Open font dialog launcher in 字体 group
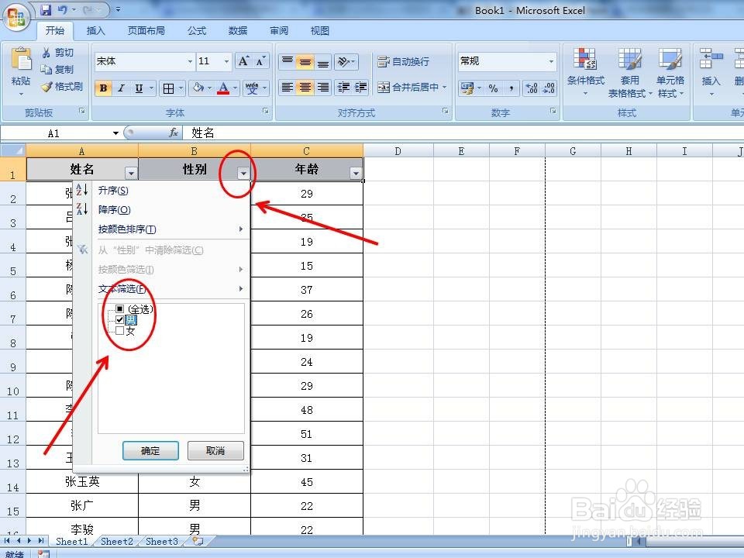 266,111
